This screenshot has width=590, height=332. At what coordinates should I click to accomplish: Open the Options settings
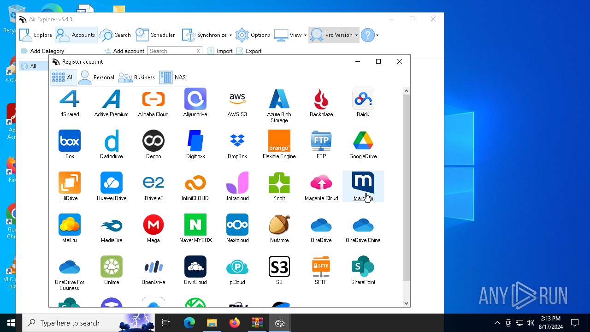(253, 35)
